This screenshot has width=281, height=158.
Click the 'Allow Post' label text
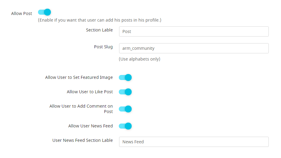coord(22,13)
